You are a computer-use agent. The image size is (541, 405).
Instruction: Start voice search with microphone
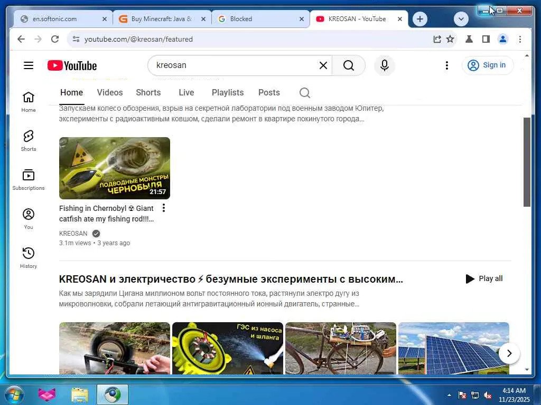tap(385, 65)
